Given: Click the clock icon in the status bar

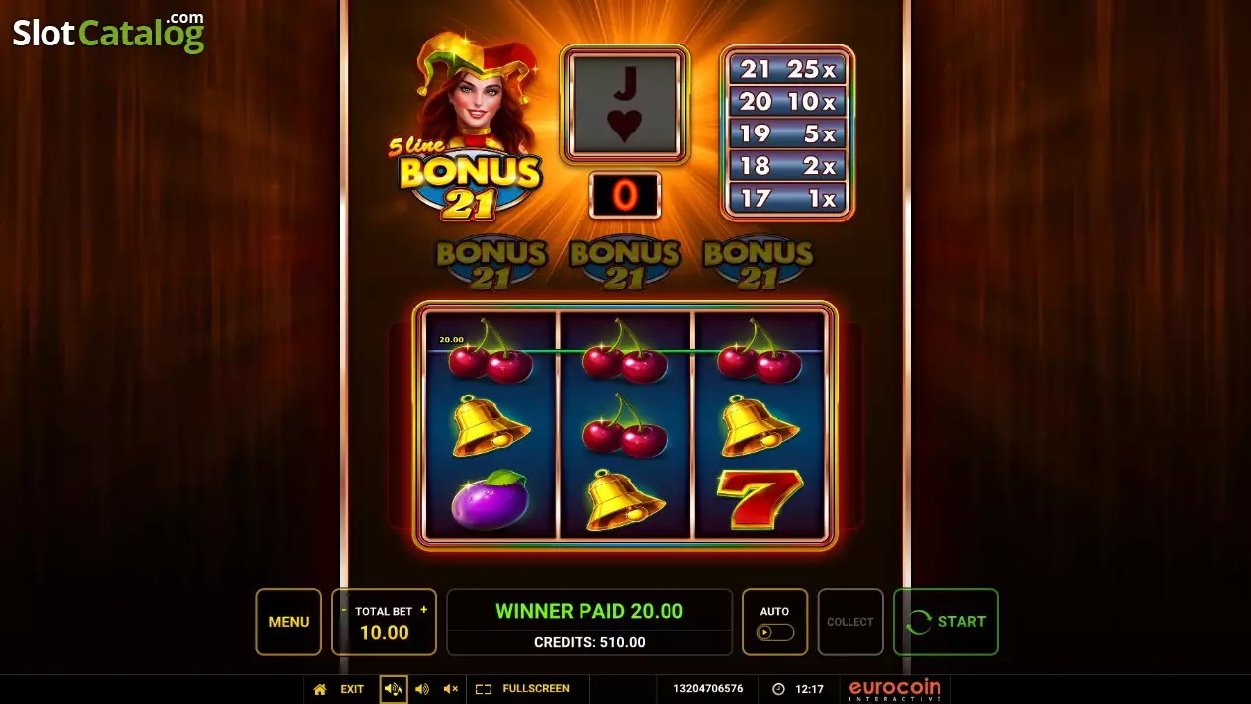Looking at the screenshot, I should click(778, 689).
